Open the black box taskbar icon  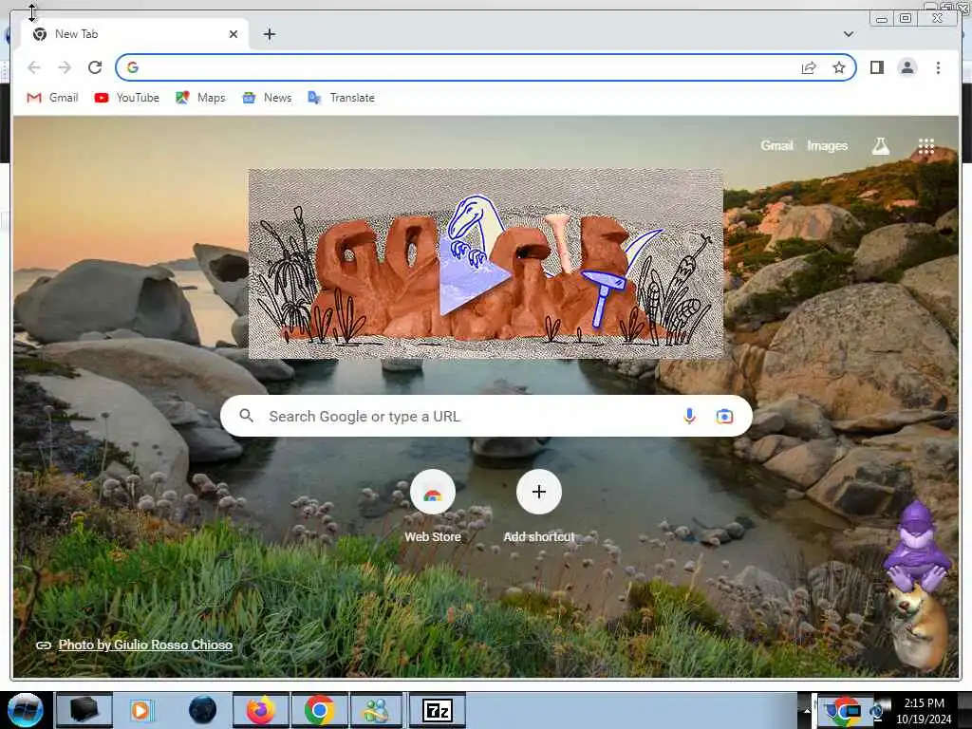84,710
